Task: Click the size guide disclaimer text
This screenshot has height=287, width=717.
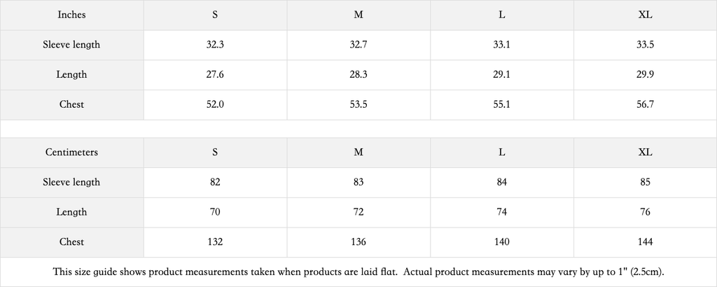Action: click(x=358, y=272)
